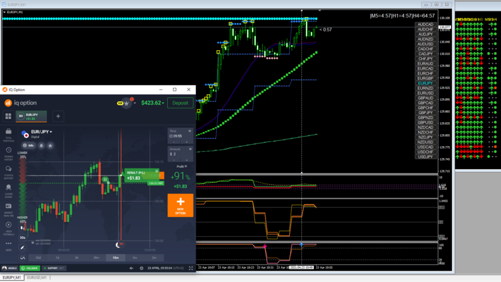Open the ANGELO user profile
501x282 pixels.
[9, 268]
